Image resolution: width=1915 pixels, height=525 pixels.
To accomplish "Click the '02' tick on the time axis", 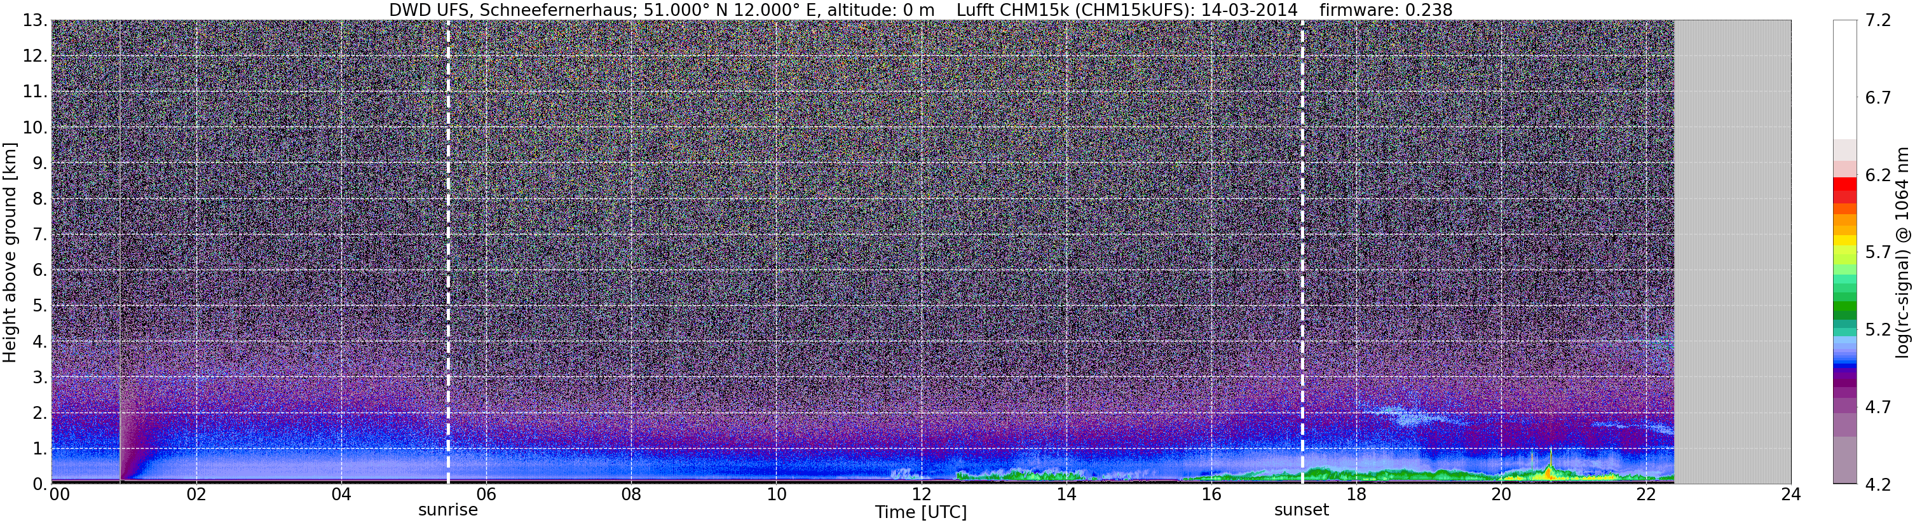I will pos(196,494).
